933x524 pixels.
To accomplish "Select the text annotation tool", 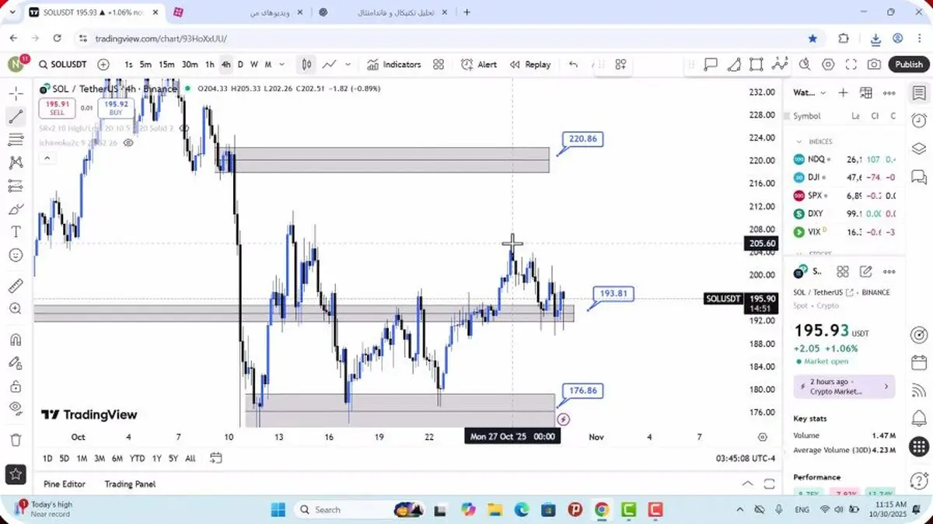I will point(16,232).
